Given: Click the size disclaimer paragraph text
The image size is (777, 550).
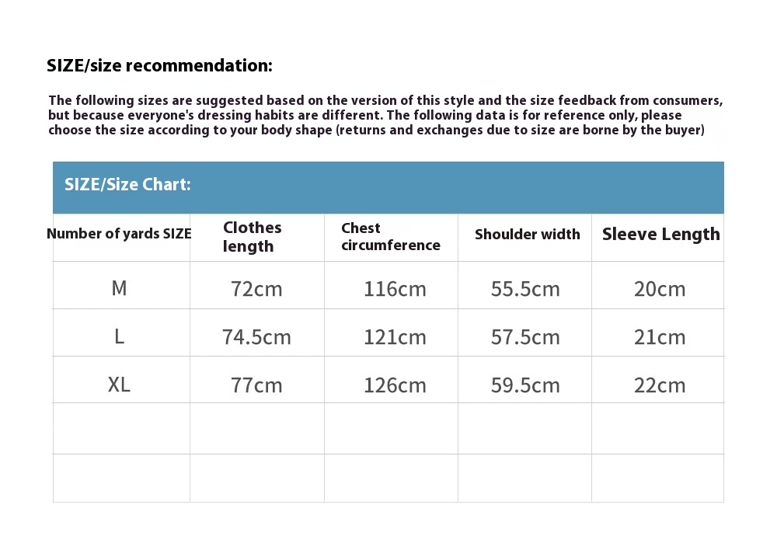Looking at the screenshot, I should click(x=385, y=115).
